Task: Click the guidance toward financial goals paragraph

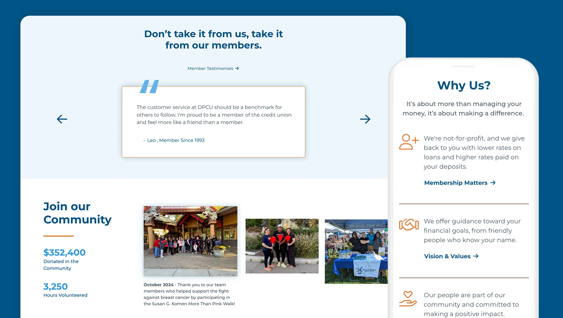Action: 472,231
